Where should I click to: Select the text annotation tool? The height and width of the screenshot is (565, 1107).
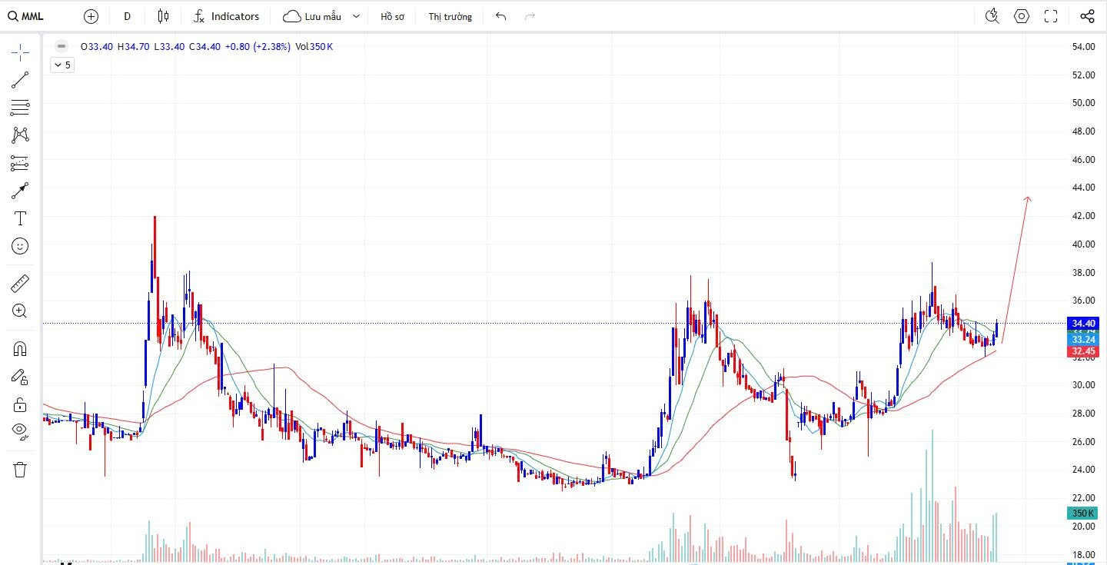[20, 218]
